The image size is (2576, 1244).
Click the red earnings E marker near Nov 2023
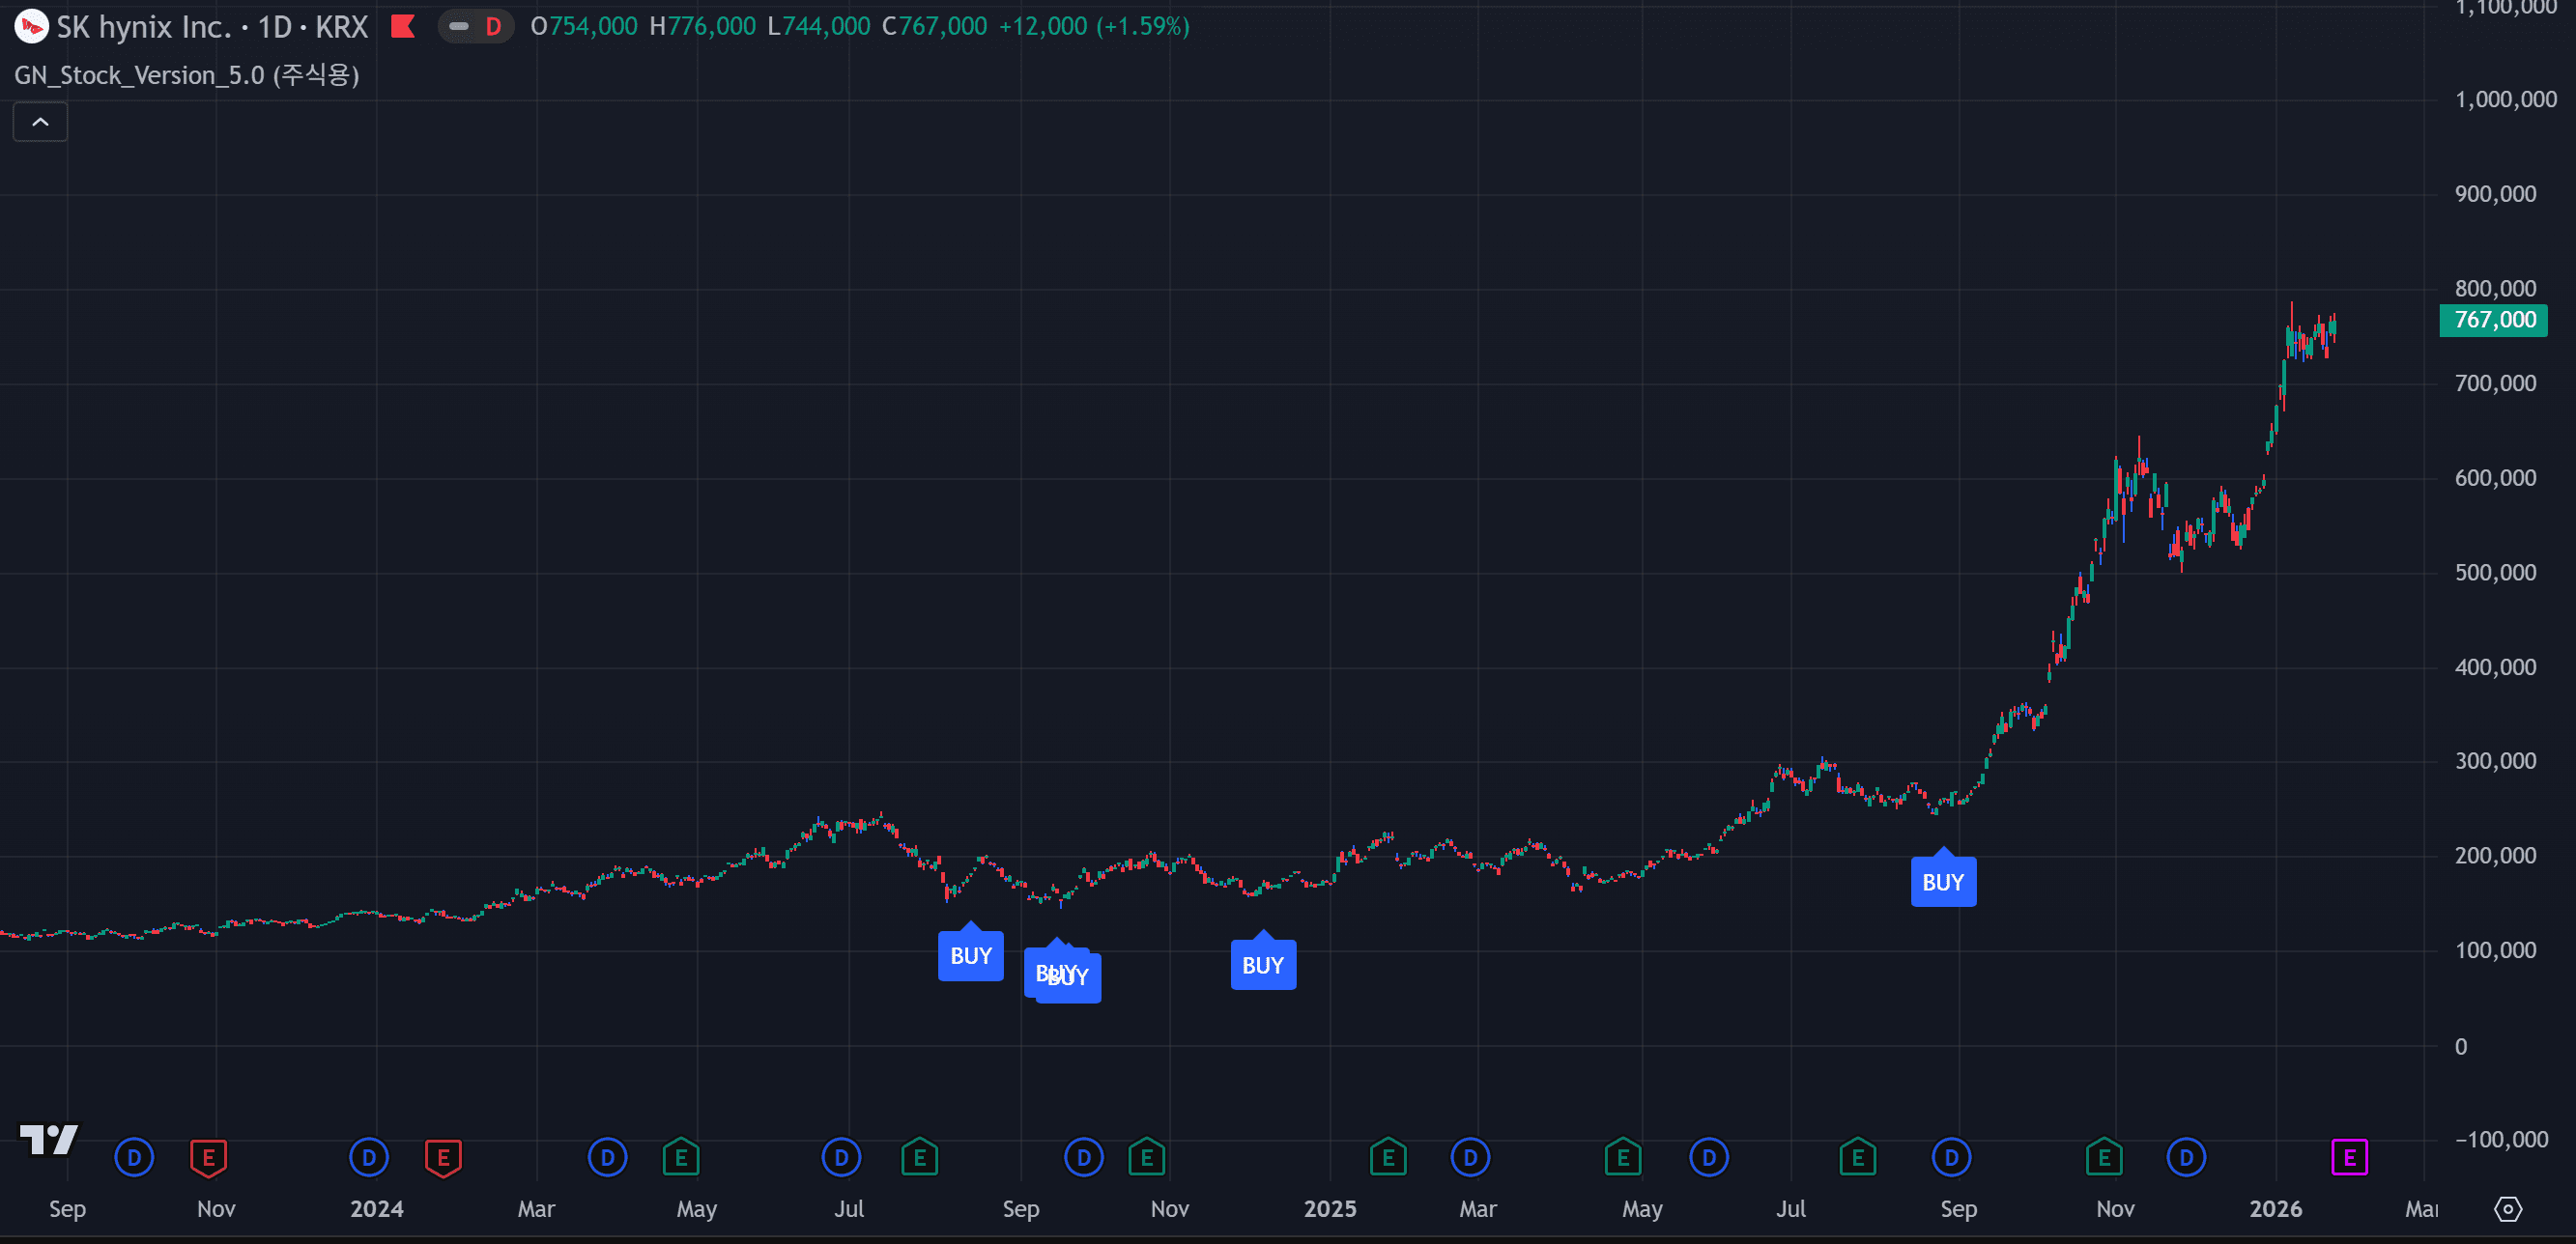click(x=208, y=1158)
